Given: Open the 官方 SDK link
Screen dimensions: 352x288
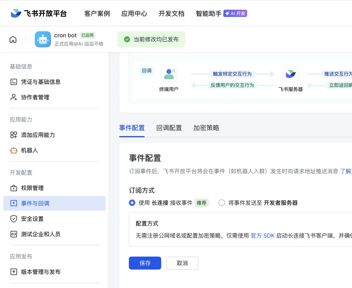Looking at the screenshot, I should coord(262,236).
